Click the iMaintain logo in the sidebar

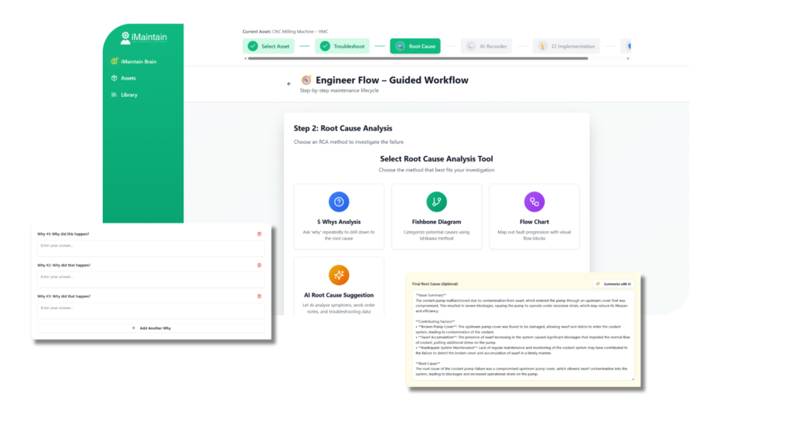pyautogui.click(x=143, y=37)
